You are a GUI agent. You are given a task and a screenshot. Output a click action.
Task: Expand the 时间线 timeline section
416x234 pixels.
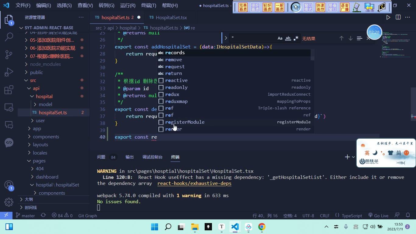30,207
